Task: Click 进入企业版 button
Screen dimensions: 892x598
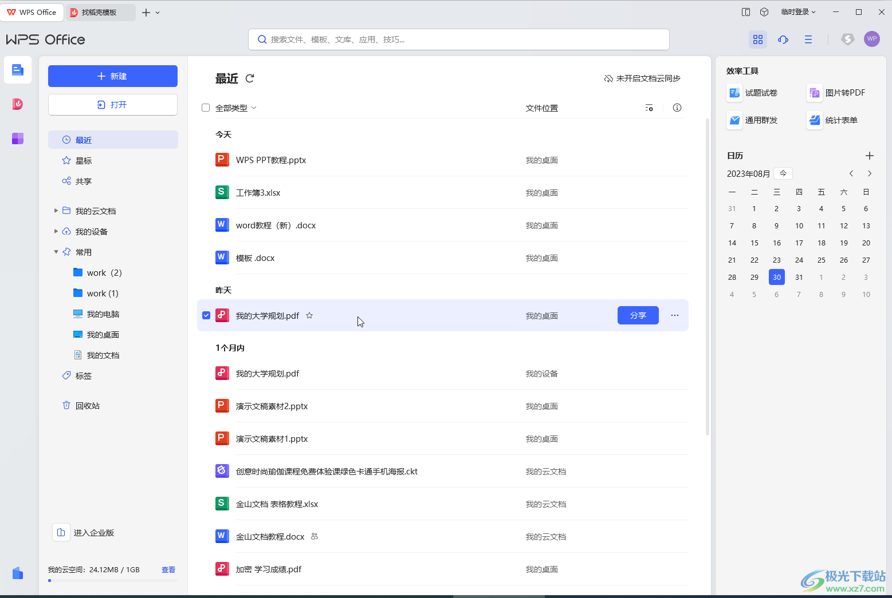Action: [x=84, y=533]
